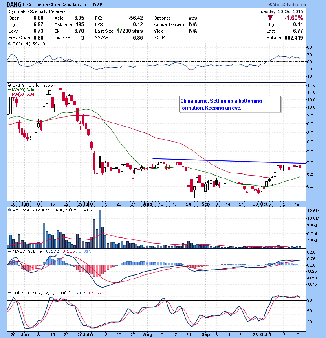
Task: Click the red down-triangle change indicator
Action: [270, 18]
